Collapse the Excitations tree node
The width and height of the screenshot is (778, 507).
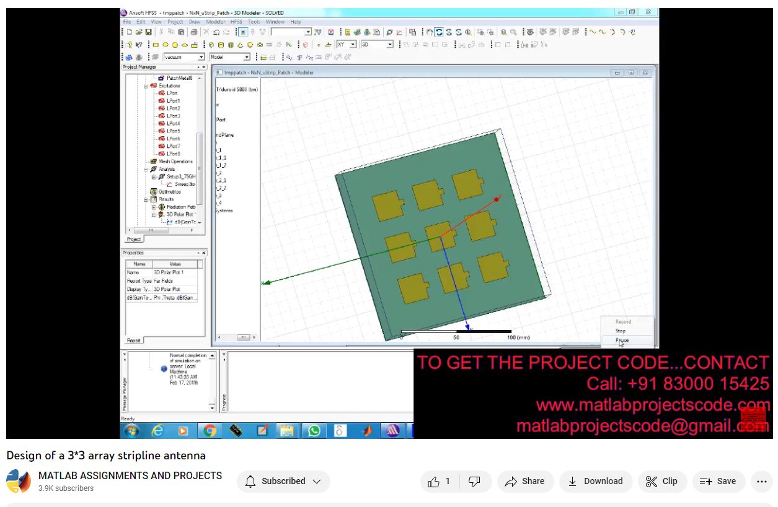point(146,86)
